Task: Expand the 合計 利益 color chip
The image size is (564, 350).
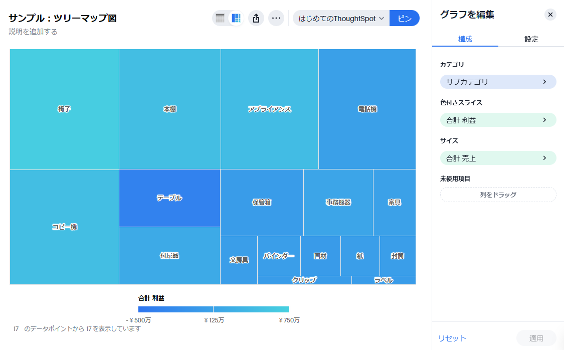Action: tap(498, 120)
